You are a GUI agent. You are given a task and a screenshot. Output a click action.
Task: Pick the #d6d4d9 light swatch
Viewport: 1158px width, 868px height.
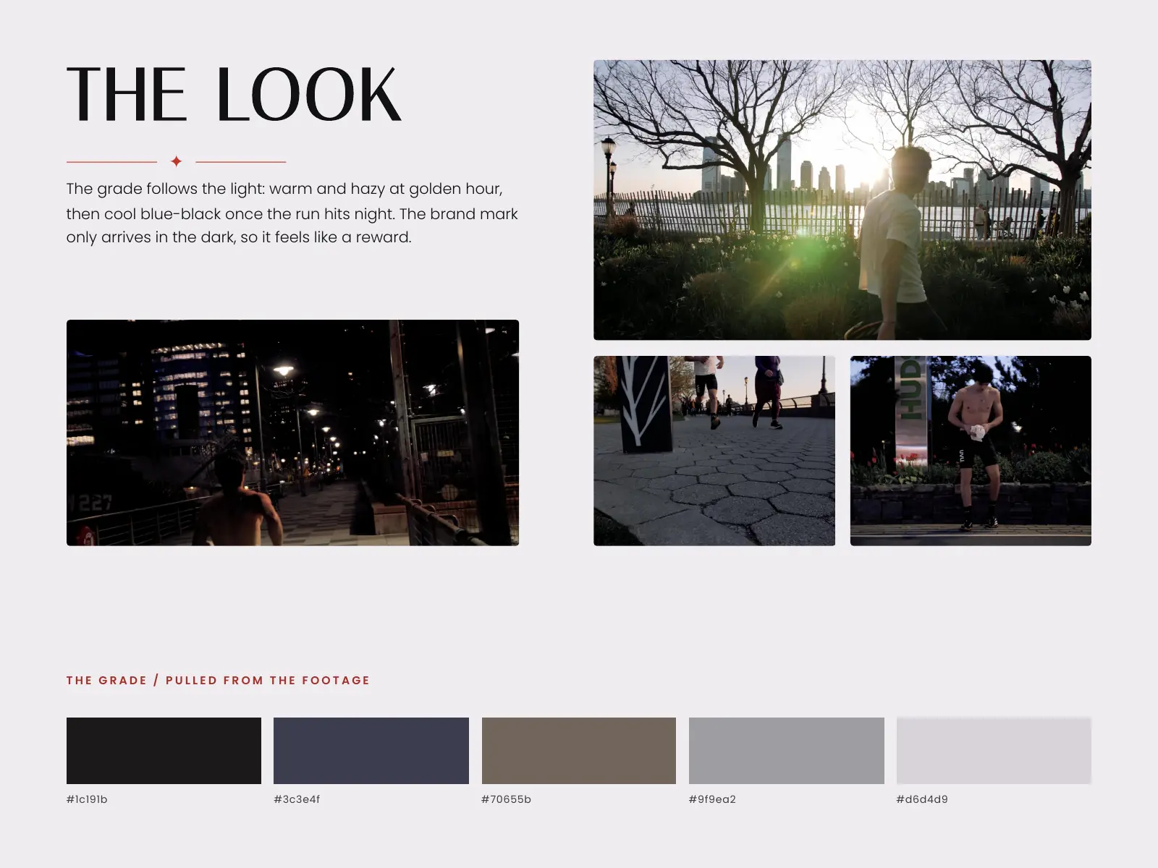(x=994, y=751)
